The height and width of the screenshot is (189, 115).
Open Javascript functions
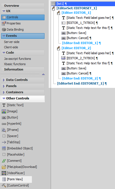pyautogui.click(x=17, y=59)
